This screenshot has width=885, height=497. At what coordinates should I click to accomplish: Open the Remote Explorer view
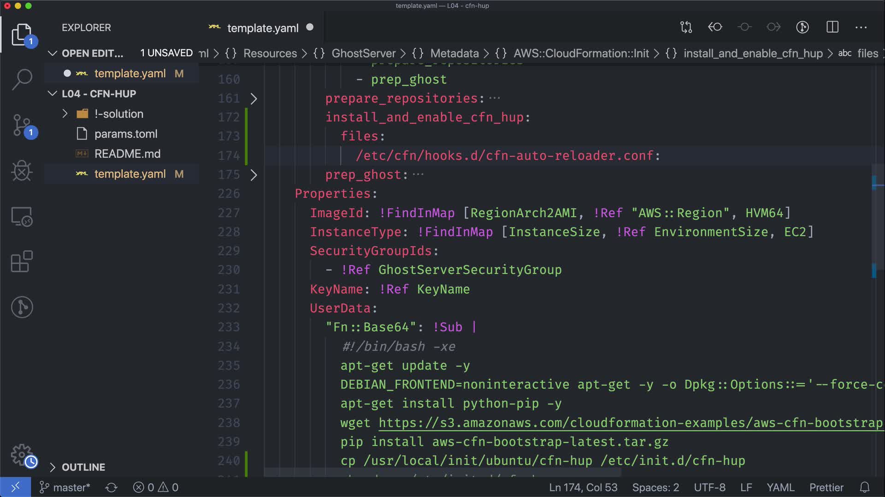pos(22,216)
